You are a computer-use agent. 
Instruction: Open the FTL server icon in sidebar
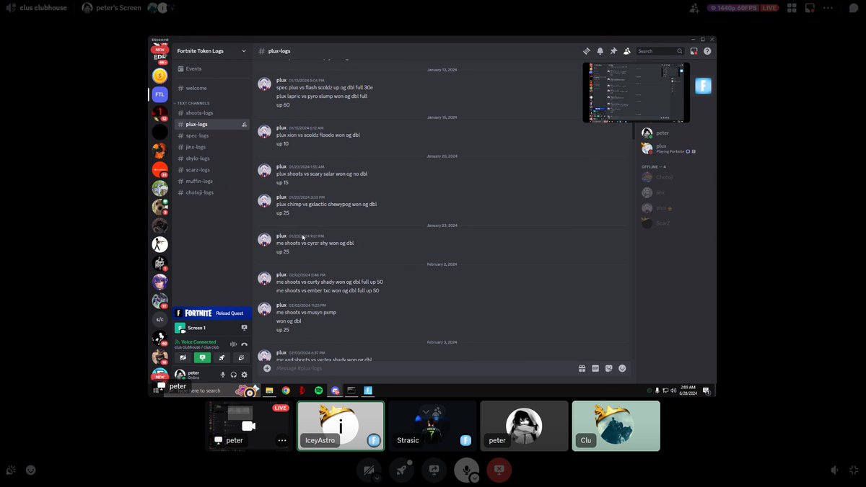point(159,94)
